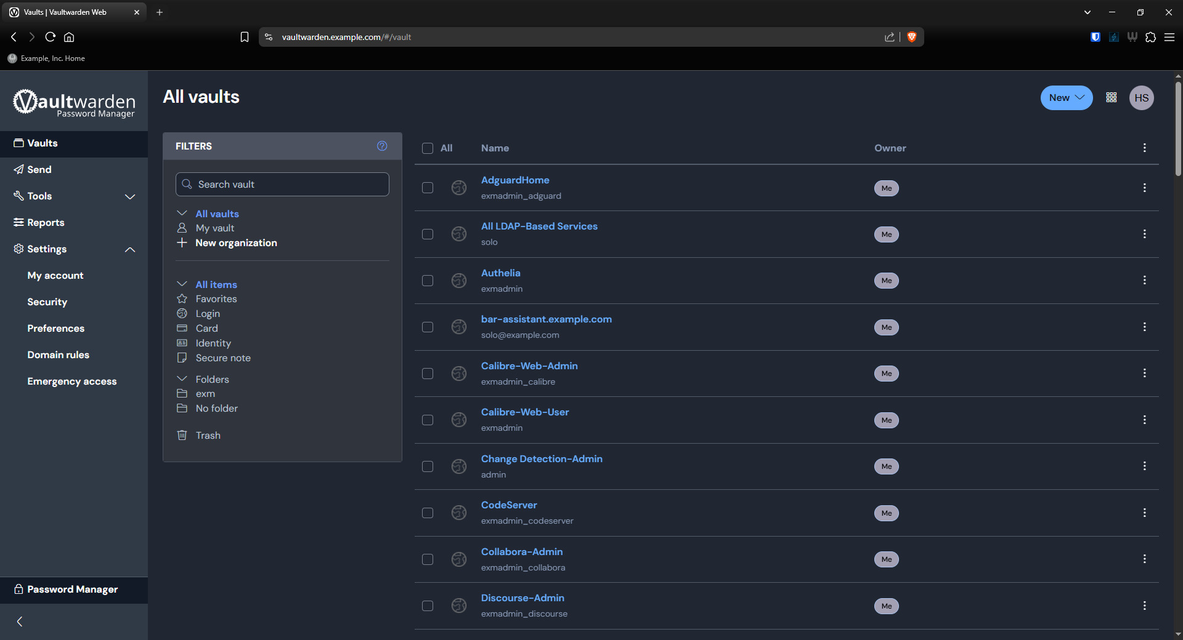Open the HS account avatar menu
The image size is (1183, 640).
(1141, 98)
